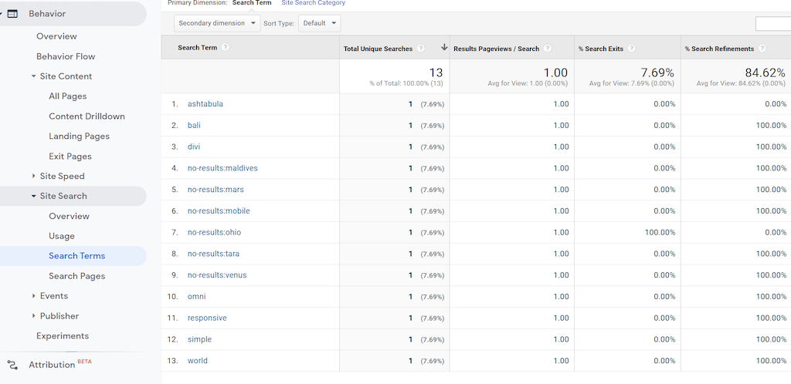Click the Attribution icon in sidebar
Viewport: 791px width, 384px height.
(x=12, y=365)
